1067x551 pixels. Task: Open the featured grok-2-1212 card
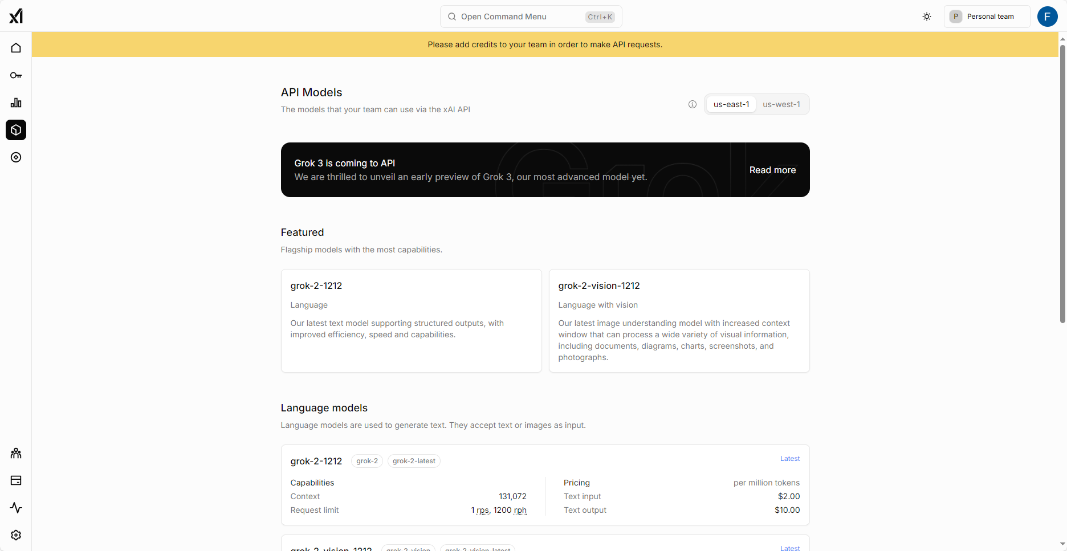coord(411,321)
